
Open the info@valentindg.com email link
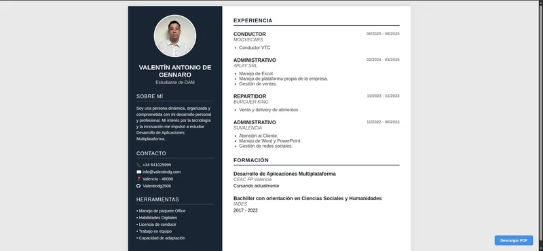[162, 172]
